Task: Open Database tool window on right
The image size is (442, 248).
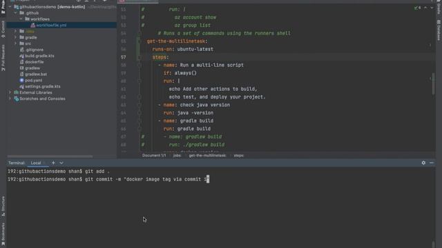Action: pos(439,30)
